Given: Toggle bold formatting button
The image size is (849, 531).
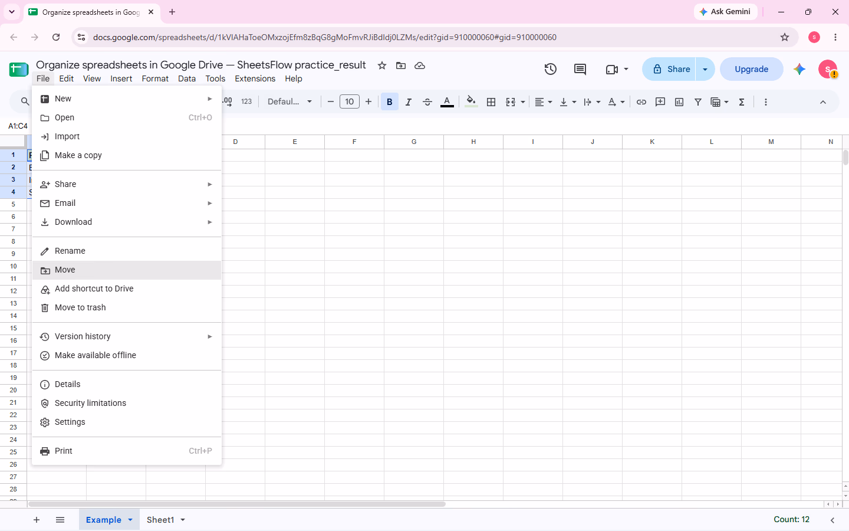Looking at the screenshot, I should click(390, 102).
